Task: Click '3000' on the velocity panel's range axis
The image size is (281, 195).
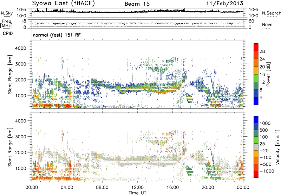Action: (20, 137)
